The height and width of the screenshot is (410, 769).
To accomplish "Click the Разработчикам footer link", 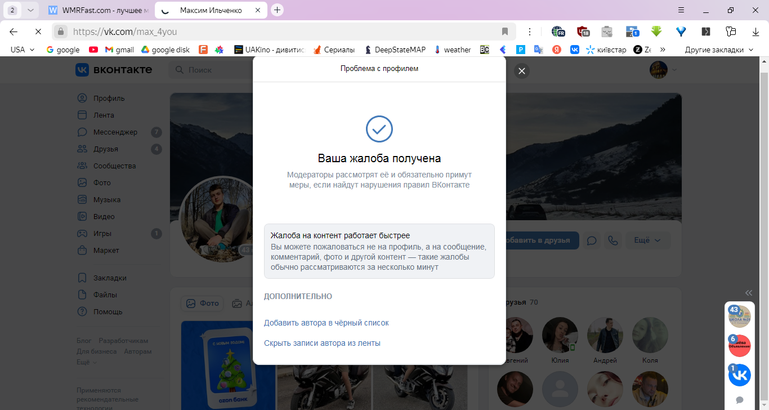I will [x=123, y=341].
